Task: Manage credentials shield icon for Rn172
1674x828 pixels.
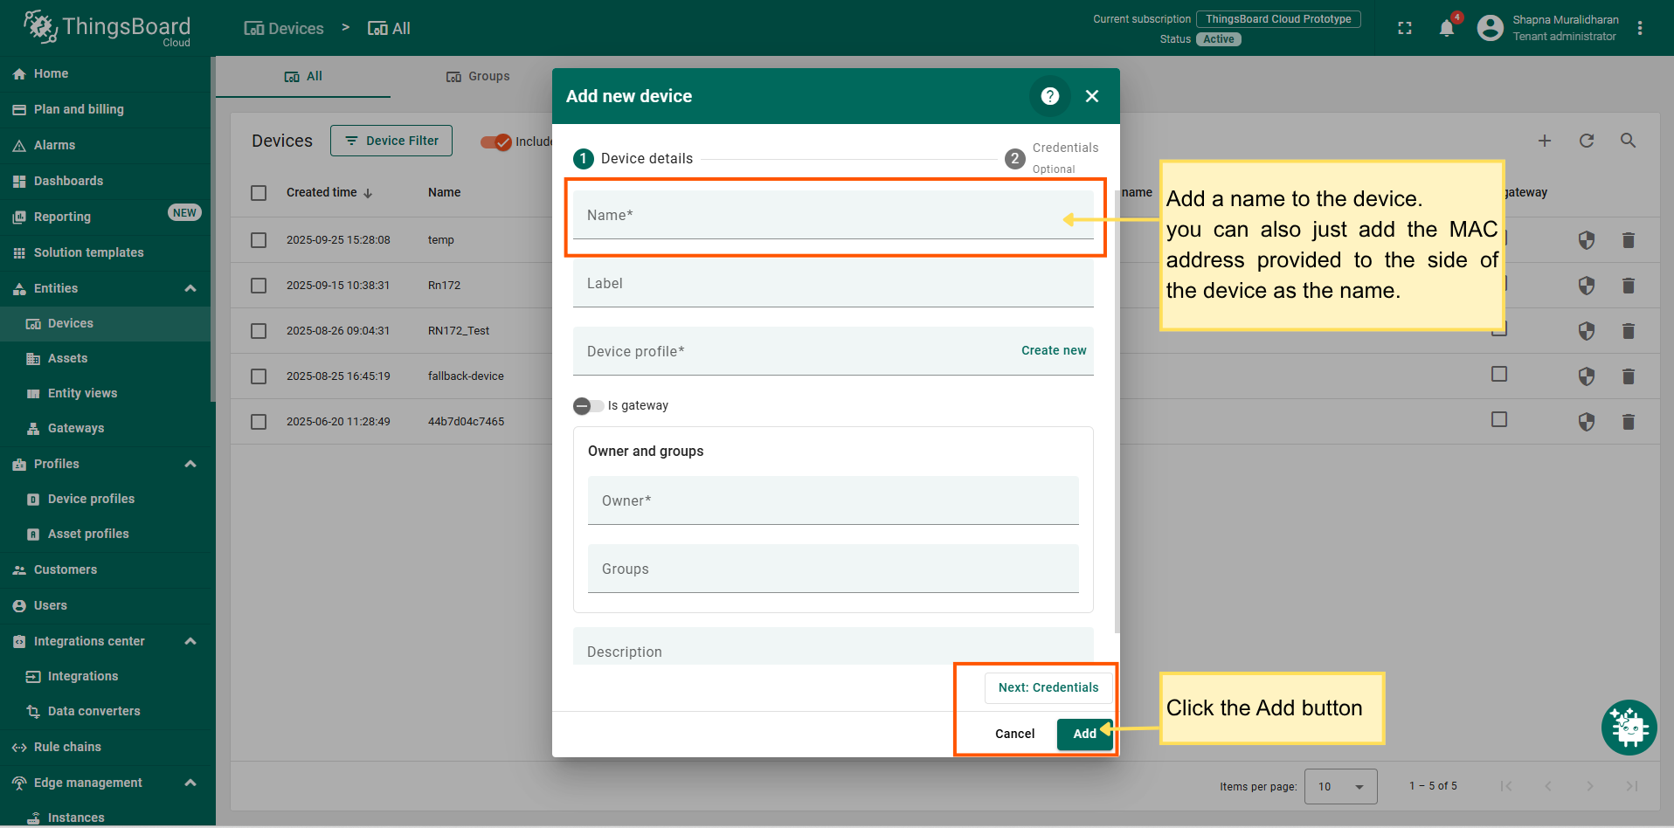Action: click(x=1587, y=286)
